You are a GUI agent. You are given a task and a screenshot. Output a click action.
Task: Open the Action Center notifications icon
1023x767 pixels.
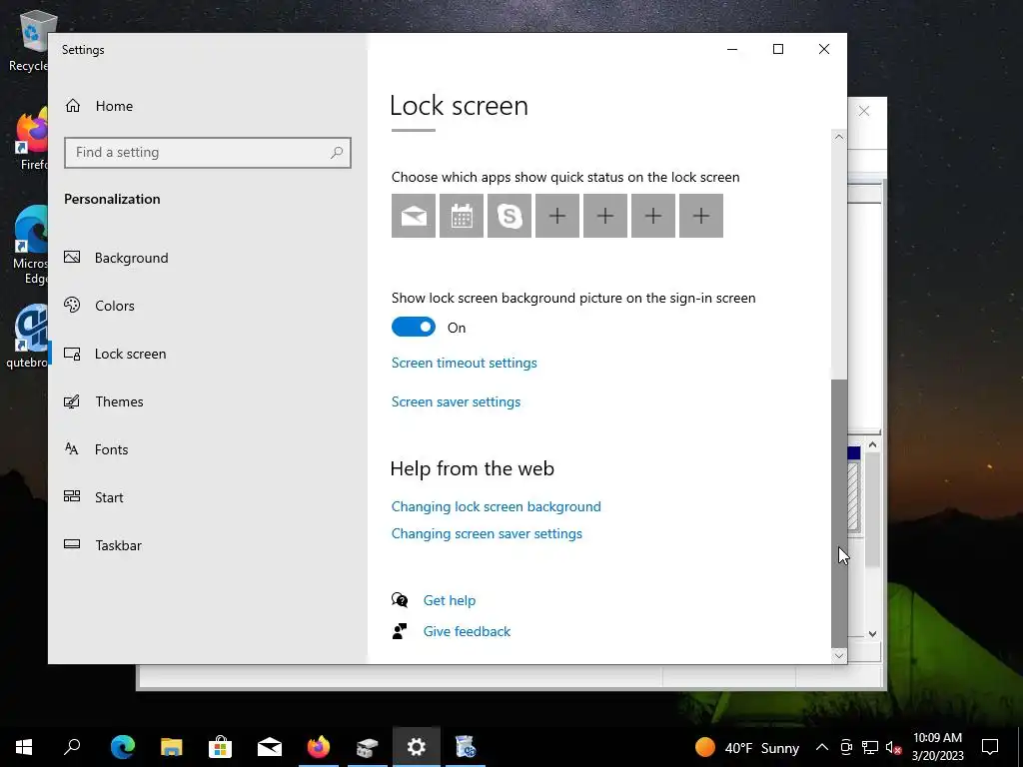click(x=990, y=747)
